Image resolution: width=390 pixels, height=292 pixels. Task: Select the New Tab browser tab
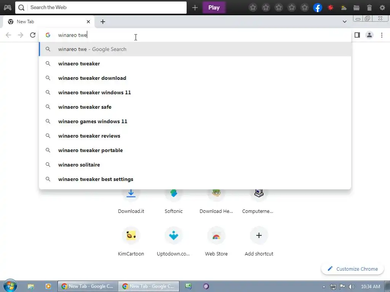point(48,22)
